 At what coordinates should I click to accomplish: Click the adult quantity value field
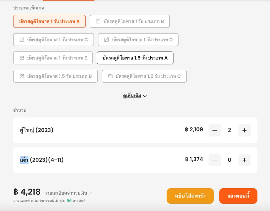pyautogui.click(x=230, y=130)
